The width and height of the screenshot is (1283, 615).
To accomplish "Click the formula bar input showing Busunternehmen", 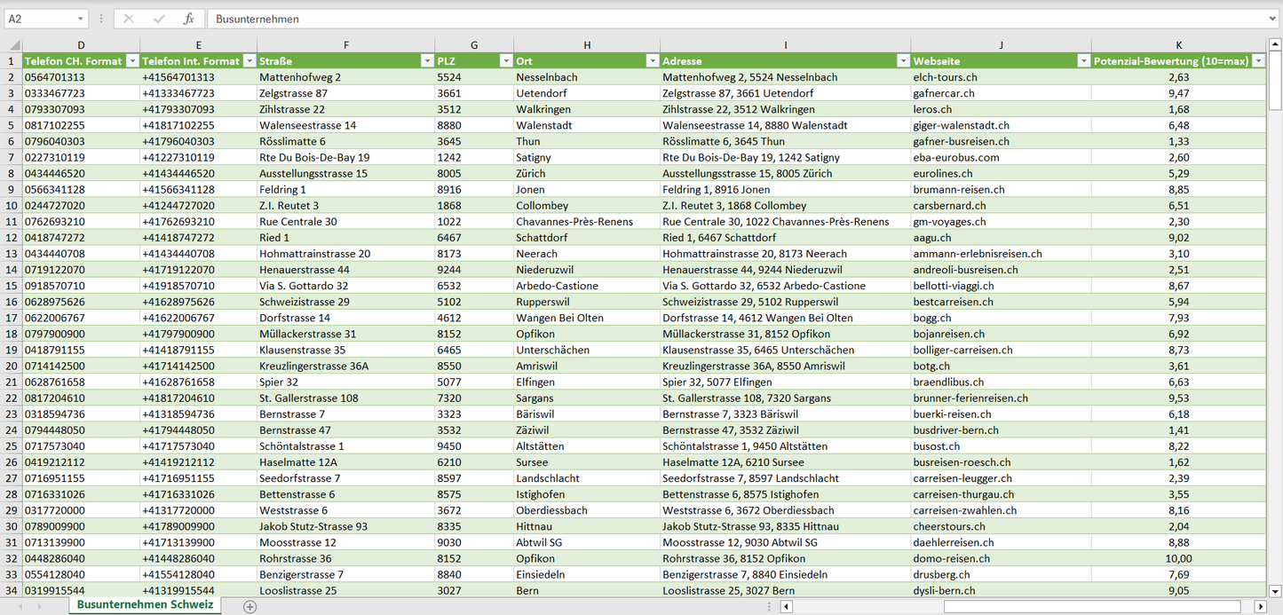I will pos(710,19).
